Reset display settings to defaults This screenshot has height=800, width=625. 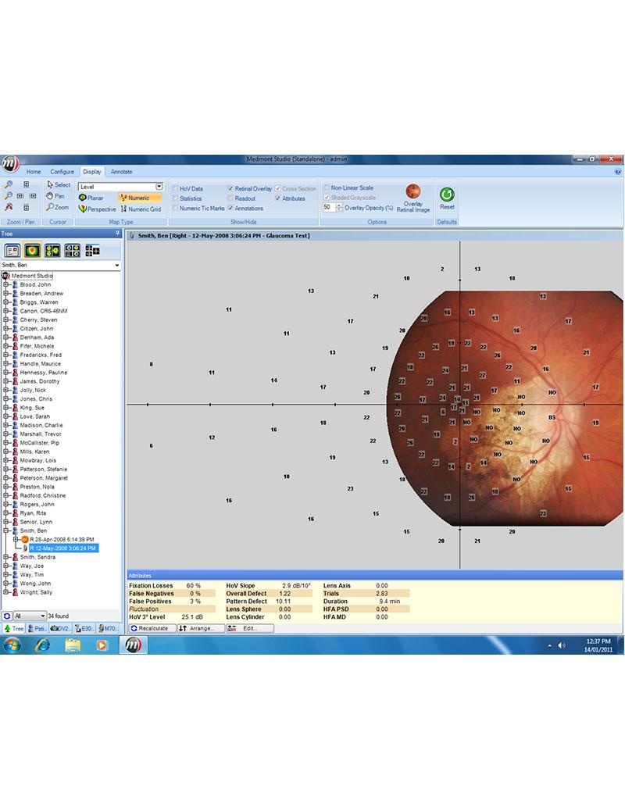pyautogui.click(x=447, y=198)
